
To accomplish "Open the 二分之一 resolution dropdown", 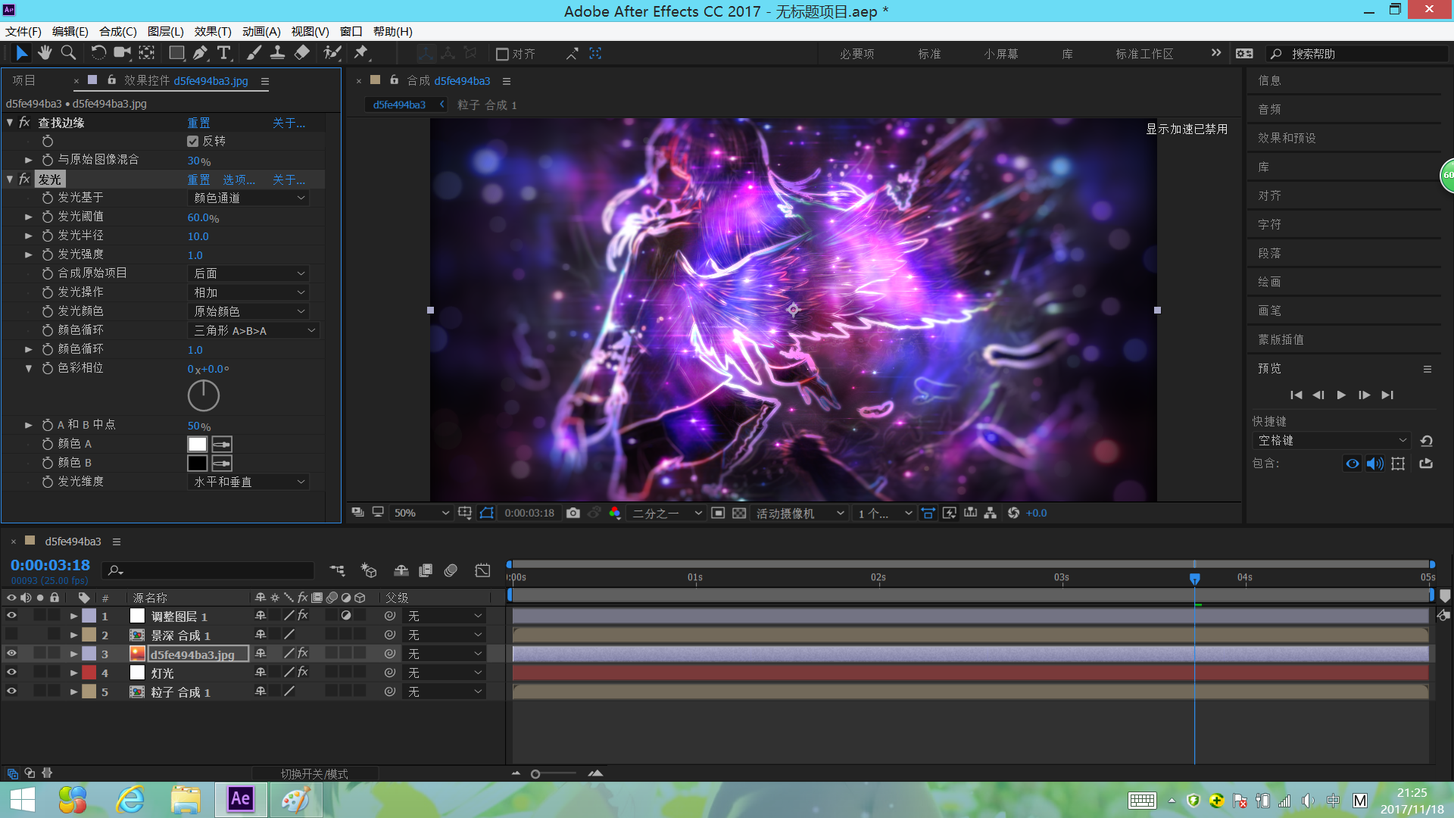I will point(667,513).
